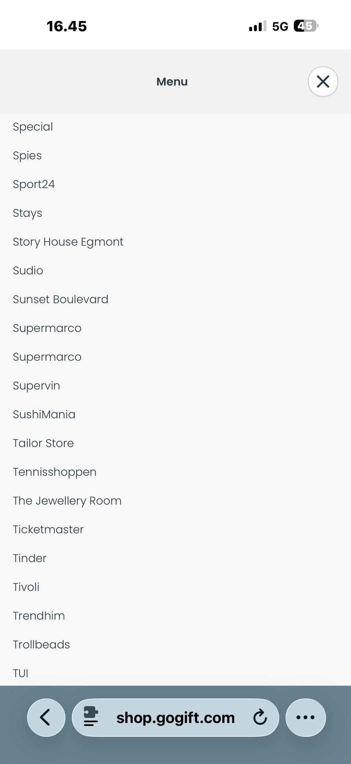Reload the page with the refresh icon
351x764 pixels.
(x=260, y=717)
